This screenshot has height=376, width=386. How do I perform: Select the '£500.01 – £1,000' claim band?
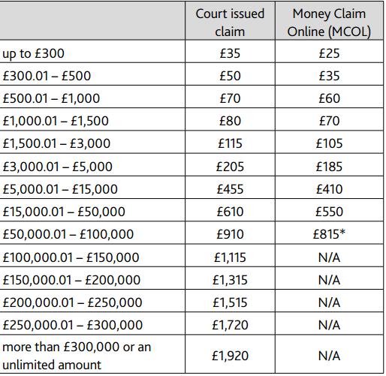coord(51,98)
